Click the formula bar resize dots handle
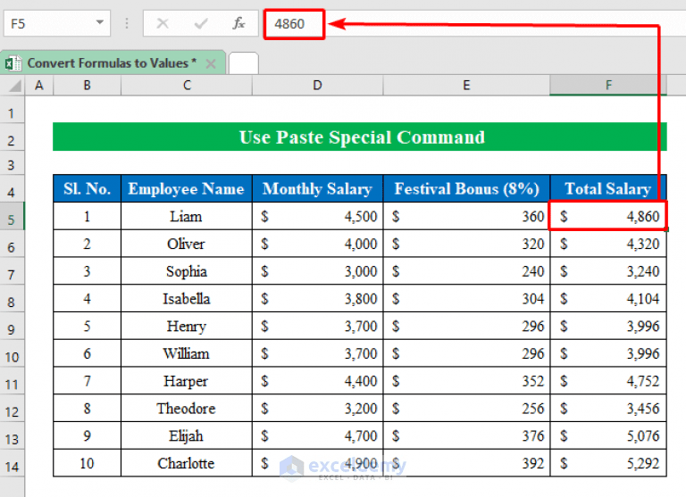 (127, 23)
